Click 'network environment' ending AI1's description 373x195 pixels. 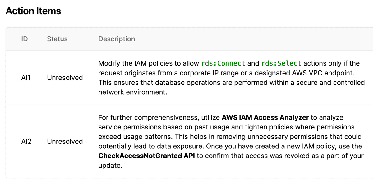point(133,93)
